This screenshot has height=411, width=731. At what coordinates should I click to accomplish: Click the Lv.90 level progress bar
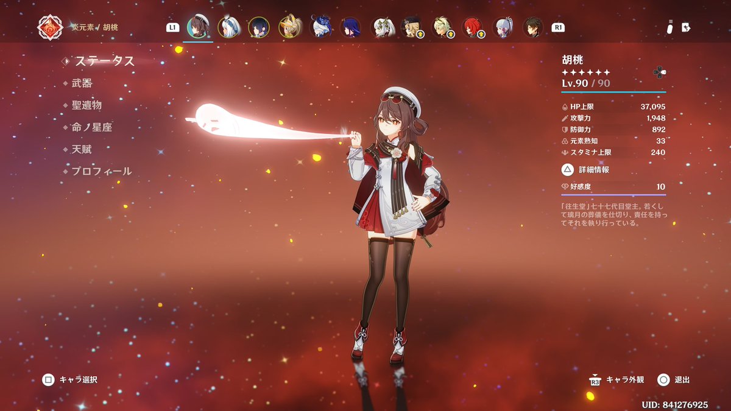(x=613, y=92)
